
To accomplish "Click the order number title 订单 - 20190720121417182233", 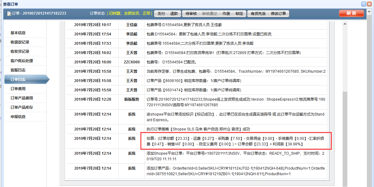I will 39,14.
